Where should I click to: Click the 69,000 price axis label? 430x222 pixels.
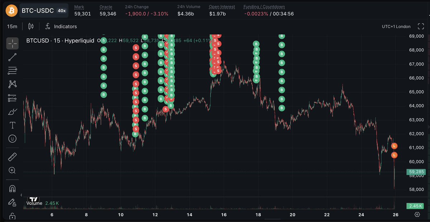click(x=417, y=36)
